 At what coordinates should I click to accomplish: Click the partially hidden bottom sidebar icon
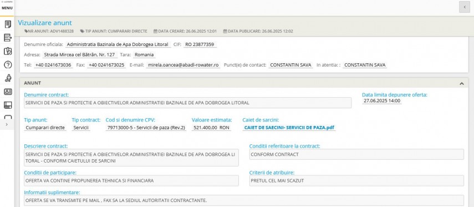[x=8, y=117]
